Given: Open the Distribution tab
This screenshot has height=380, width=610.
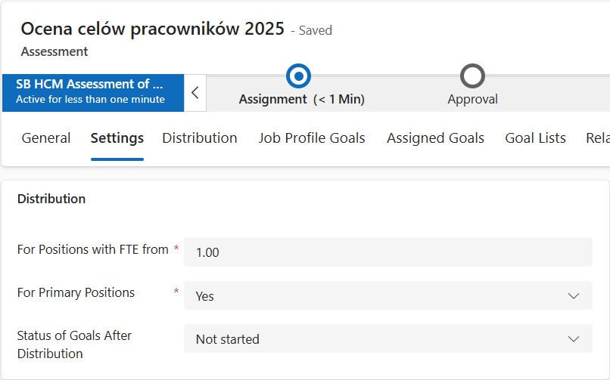Looking at the screenshot, I should [x=199, y=138].
